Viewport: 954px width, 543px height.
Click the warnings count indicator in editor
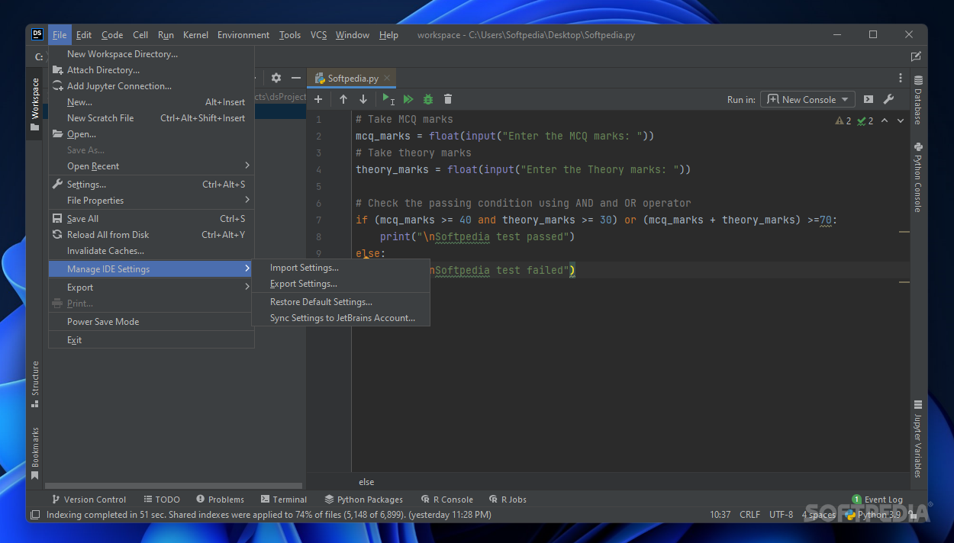(843, 120)
